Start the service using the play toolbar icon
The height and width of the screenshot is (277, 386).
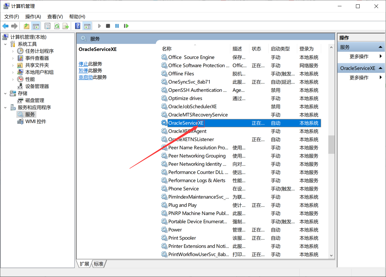[99, 26]
